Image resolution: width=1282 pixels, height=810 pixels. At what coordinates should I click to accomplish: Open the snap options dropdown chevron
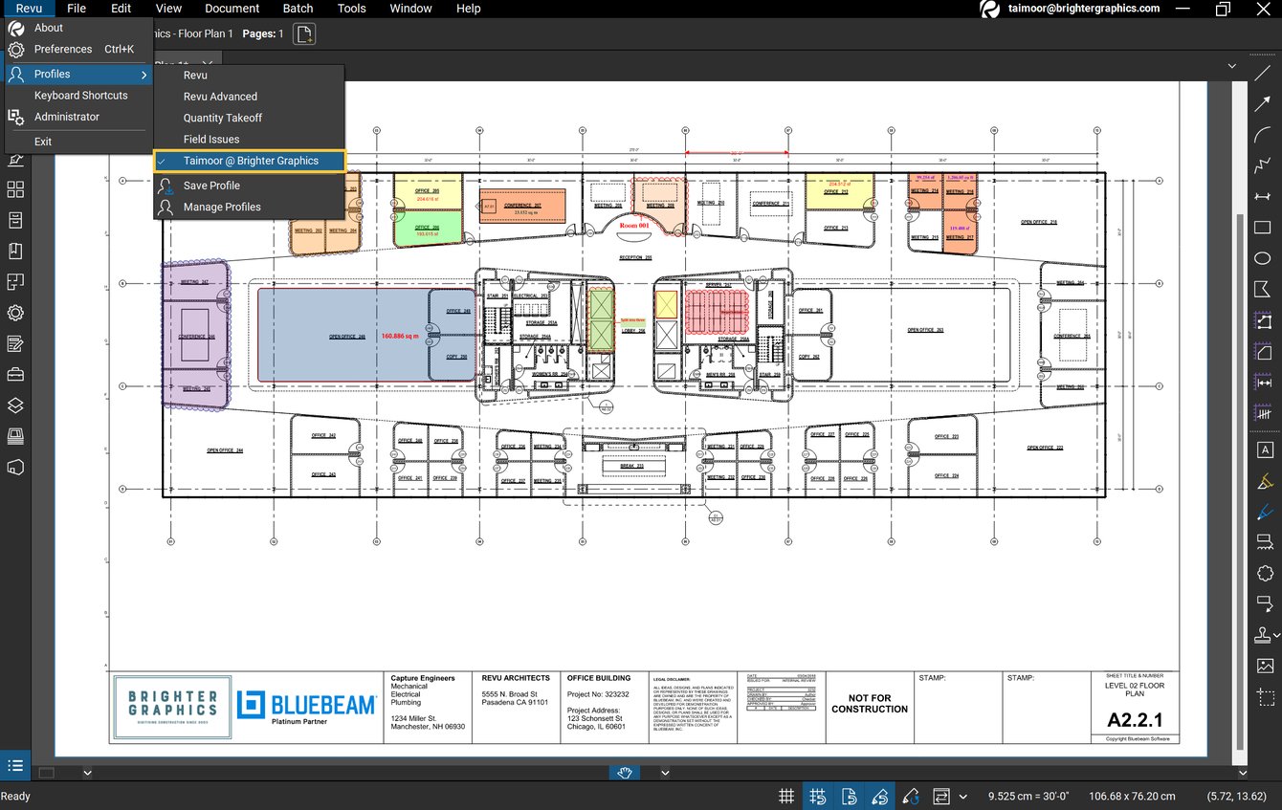point(963,796)
